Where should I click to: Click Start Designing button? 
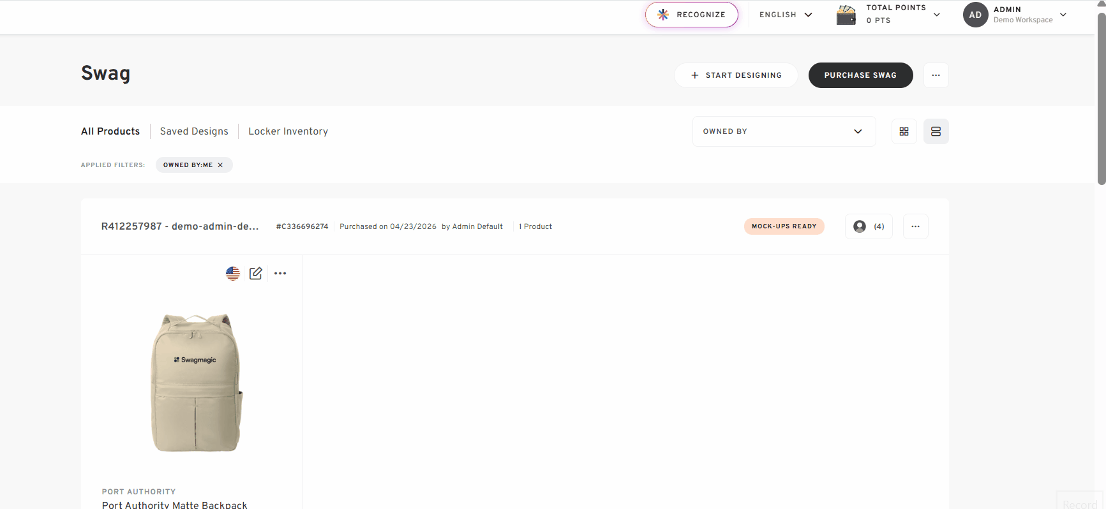point(736,75)
